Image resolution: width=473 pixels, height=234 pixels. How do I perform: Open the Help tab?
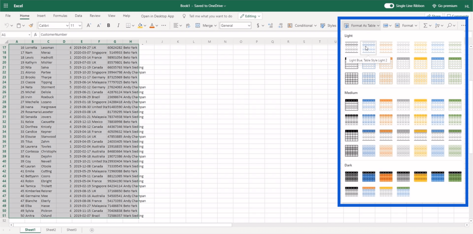(126, 16)
